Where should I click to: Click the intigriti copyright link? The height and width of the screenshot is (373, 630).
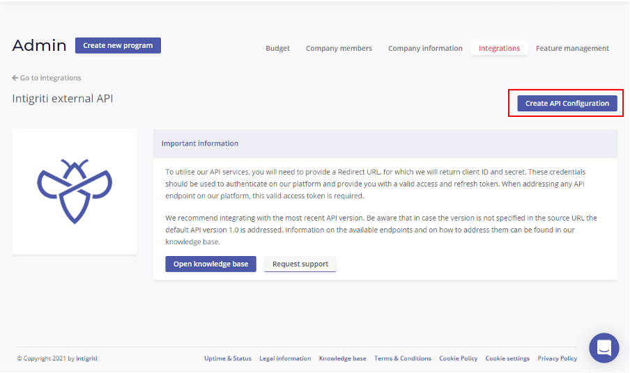(x=86, y=358)
